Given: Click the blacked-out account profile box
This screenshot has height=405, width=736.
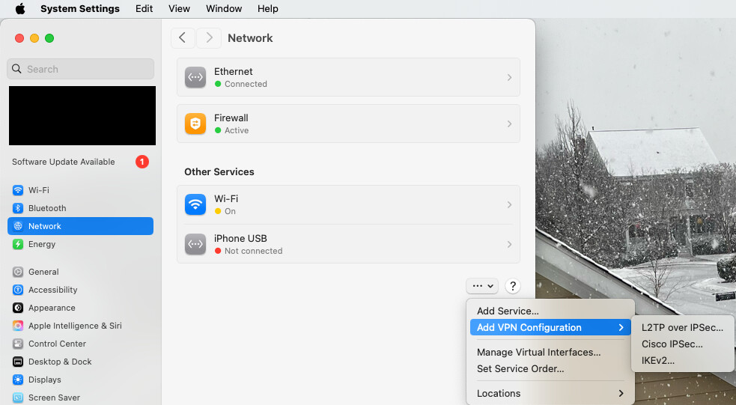Looking at the screenshot, I should [82, 115].
